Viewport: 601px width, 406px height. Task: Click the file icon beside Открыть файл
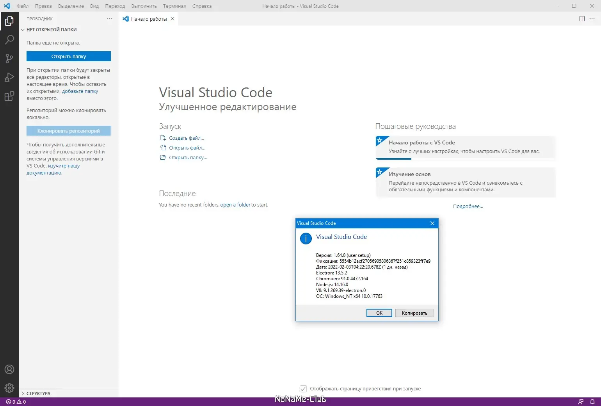pos(163,148)
